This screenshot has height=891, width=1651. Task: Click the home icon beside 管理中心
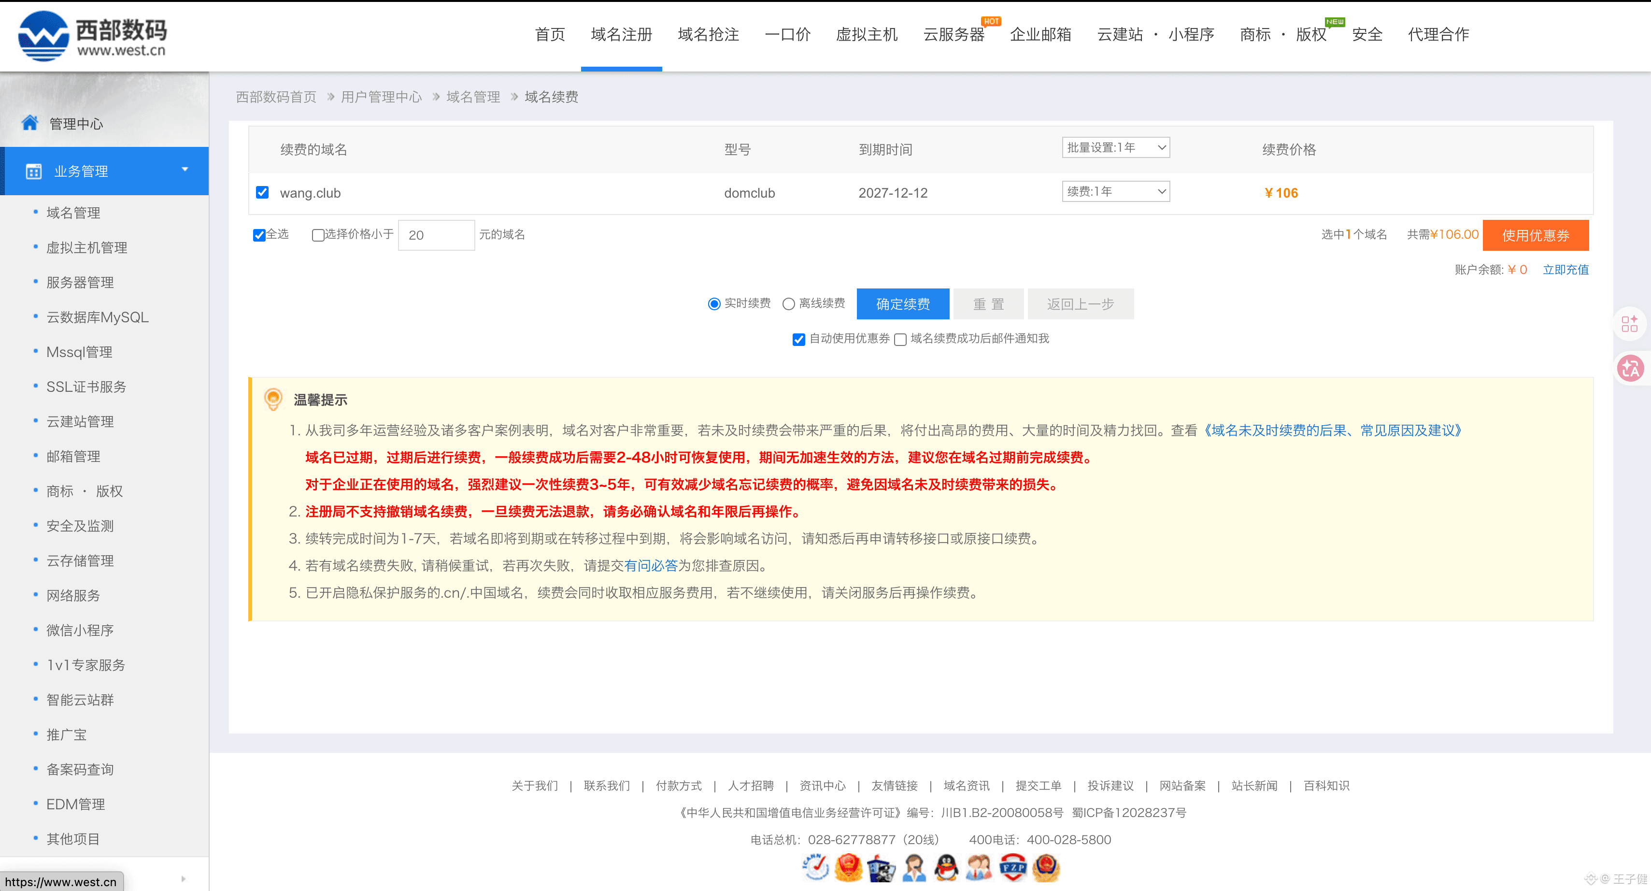(29, 122)
